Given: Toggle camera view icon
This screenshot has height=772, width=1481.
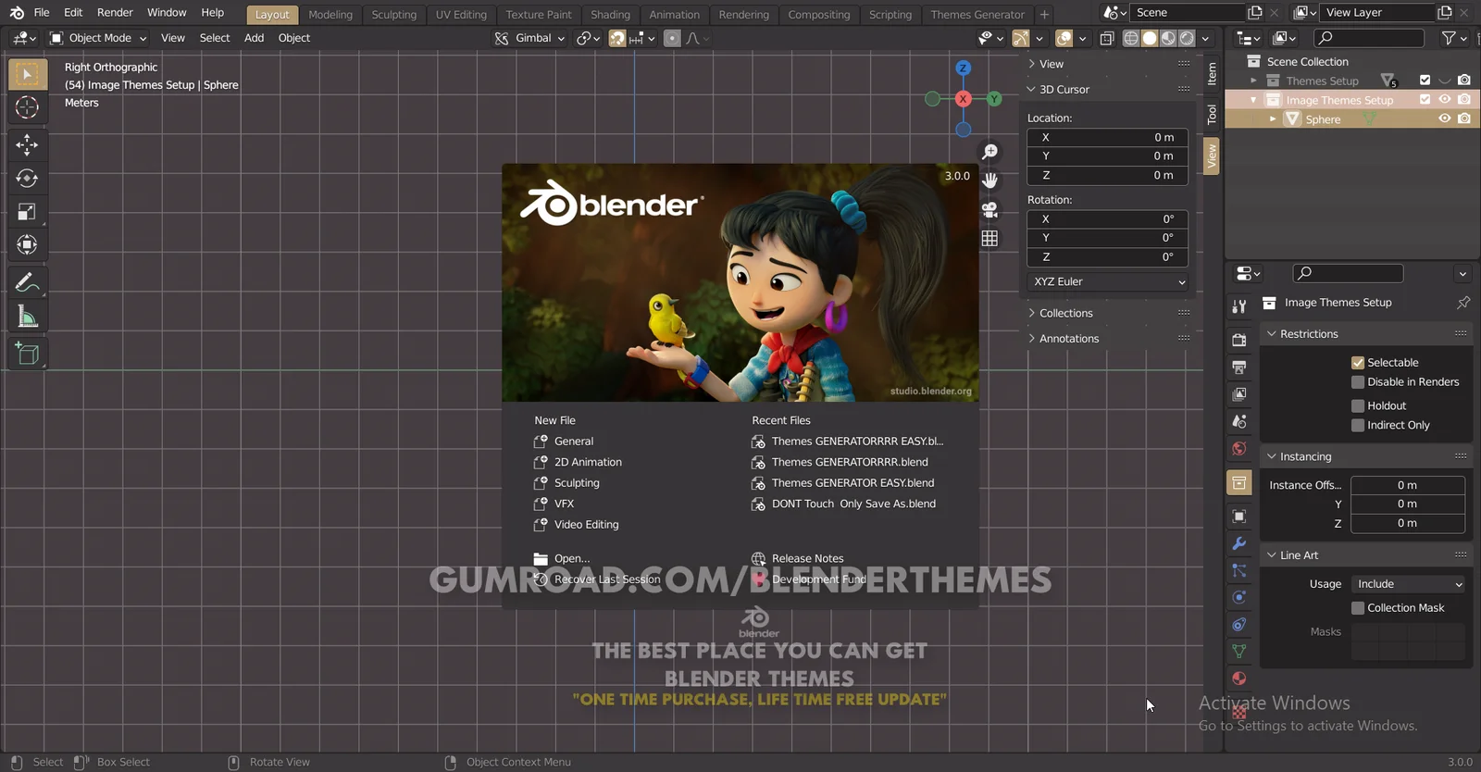Looking at the screenshot, I should click(989, 209).
